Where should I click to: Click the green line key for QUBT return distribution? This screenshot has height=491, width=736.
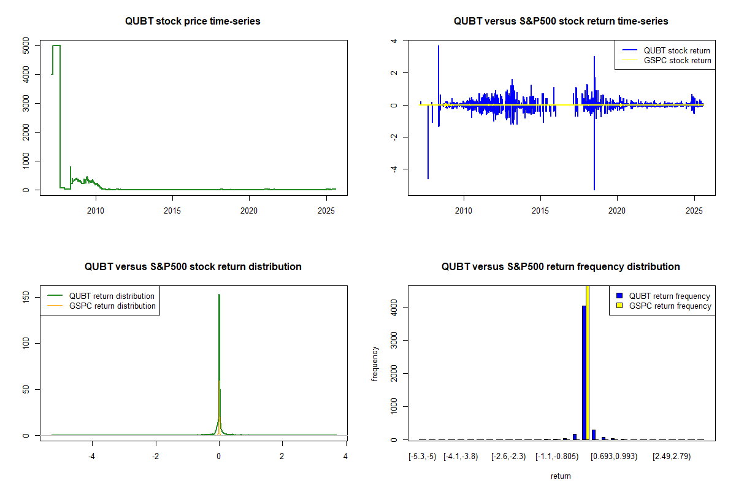click(x=55, y=296)
